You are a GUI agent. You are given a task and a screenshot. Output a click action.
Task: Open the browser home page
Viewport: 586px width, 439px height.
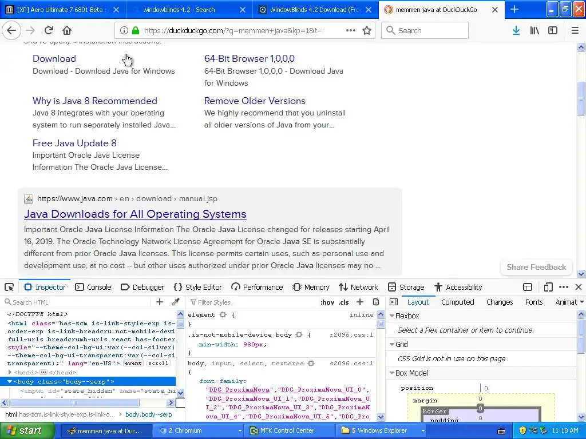pos(67,31)
